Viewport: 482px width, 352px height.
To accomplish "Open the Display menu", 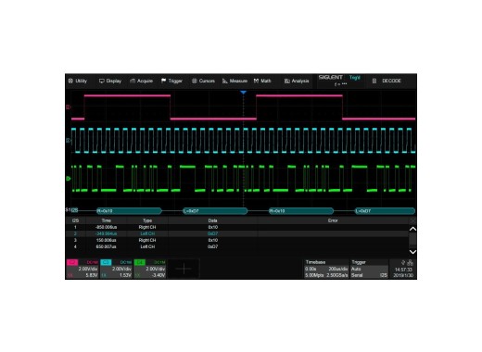I will point(110,81).
